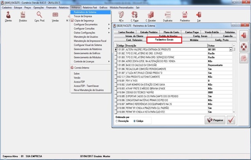This screenshot has width=251, height=160.
Task: Open the C. Pagar toolbar icon
Action: 135,17
